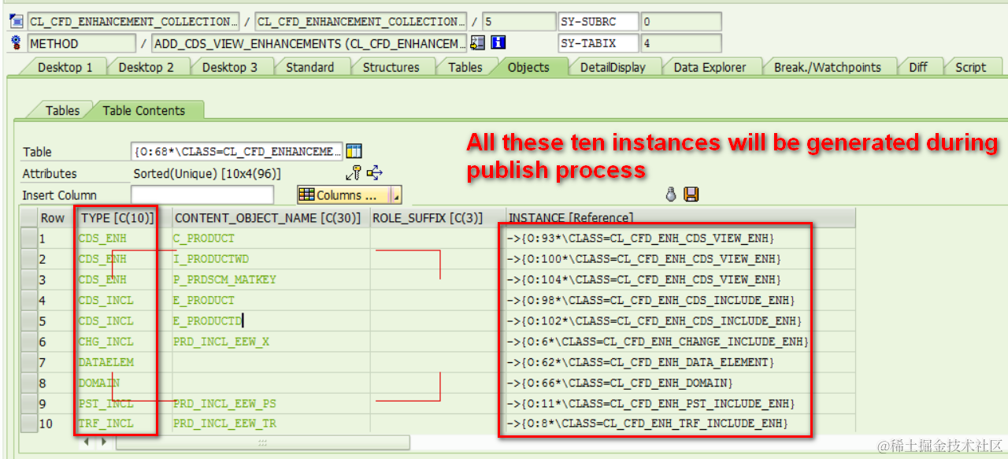Click the gear icon beside METHOD field
Image resolution: width=1008 pixels, height=459 pixels.
16,43
